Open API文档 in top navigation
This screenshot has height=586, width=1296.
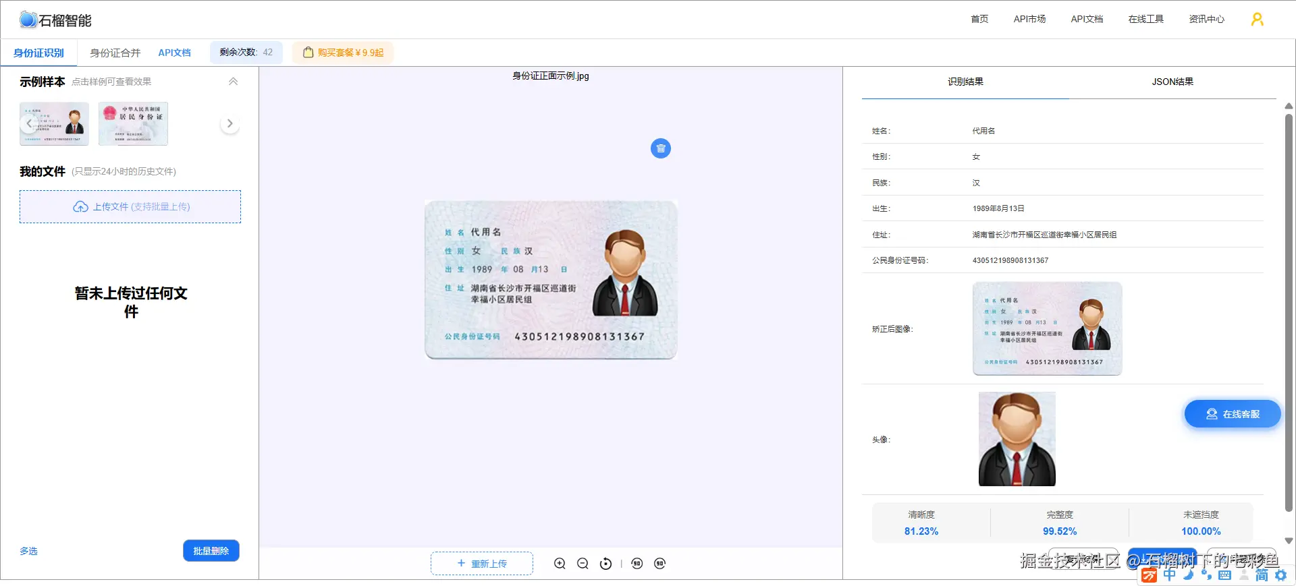point(1087,19)
